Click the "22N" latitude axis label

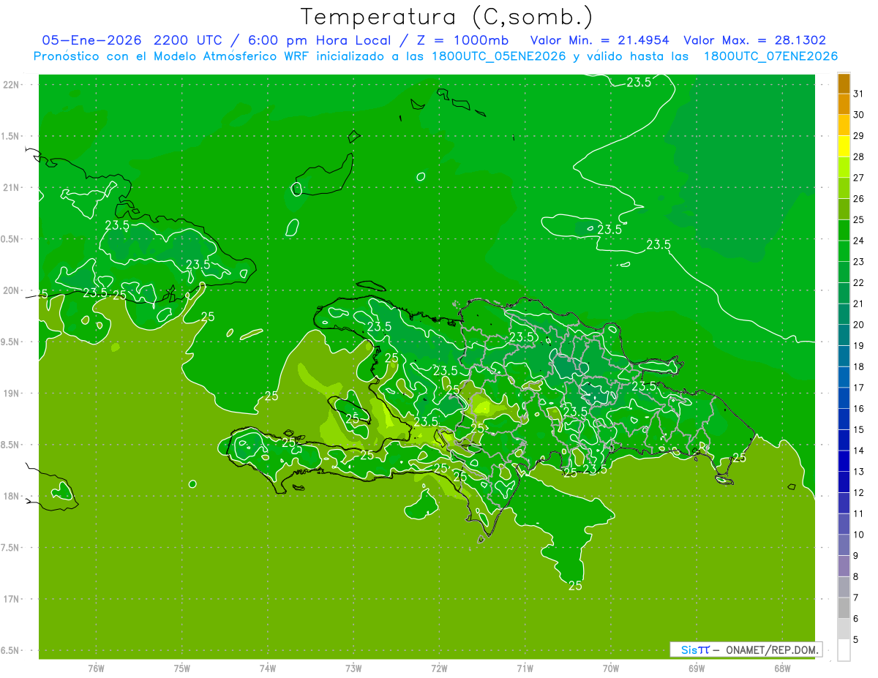point(12,85)
